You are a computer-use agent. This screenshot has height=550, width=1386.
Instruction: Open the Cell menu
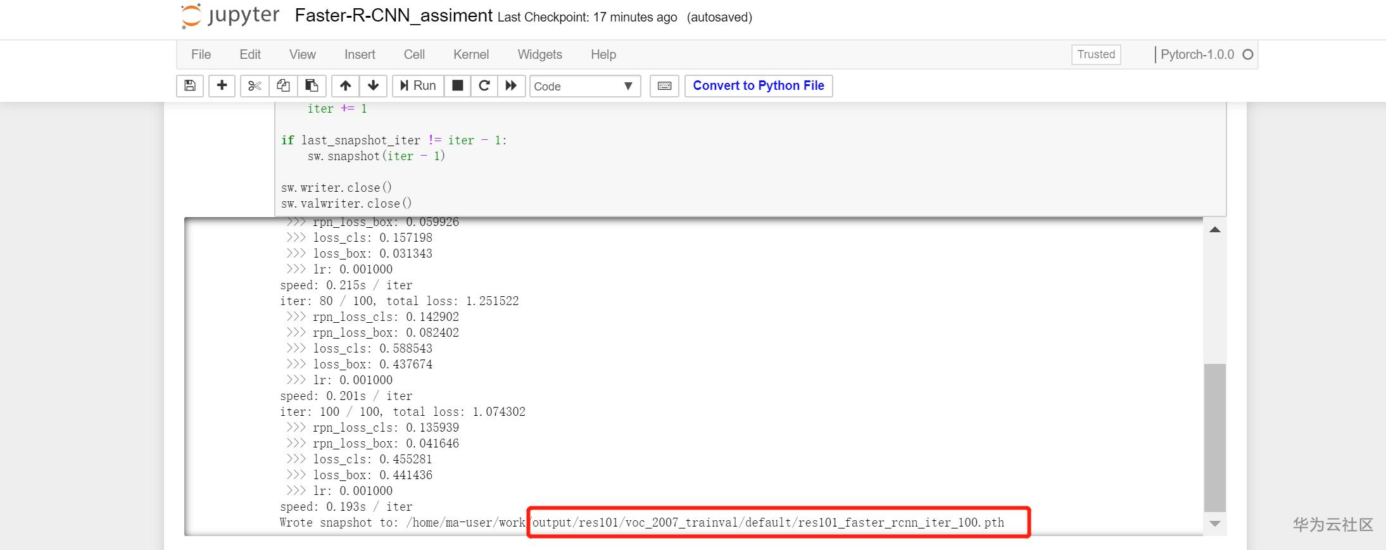pos(414,54)
